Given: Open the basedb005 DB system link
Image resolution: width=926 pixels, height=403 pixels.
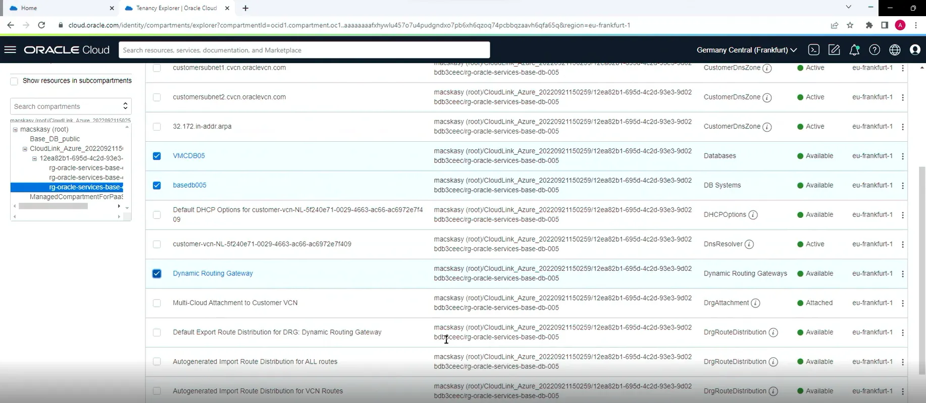Looking at the screenshot, I should (x=189, y=185).
